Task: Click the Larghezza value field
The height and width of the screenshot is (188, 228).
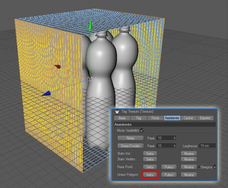Action: 207,146
